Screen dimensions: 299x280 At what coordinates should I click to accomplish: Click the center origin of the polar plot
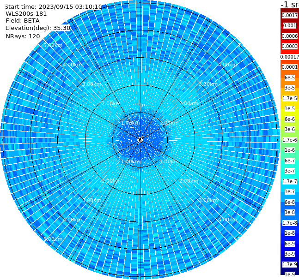(x=140, y=140)
